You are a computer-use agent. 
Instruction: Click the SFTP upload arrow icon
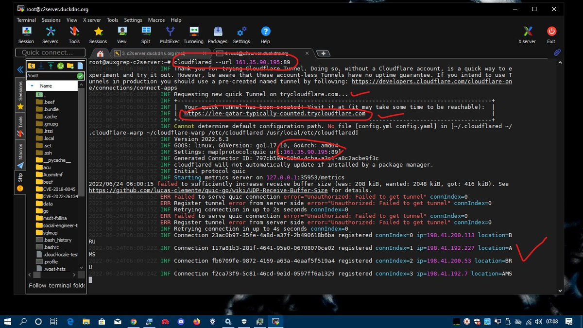coord(51,66)
